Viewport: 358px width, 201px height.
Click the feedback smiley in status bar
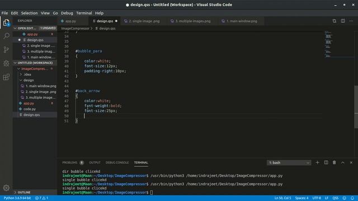click(x=345, y=198)
